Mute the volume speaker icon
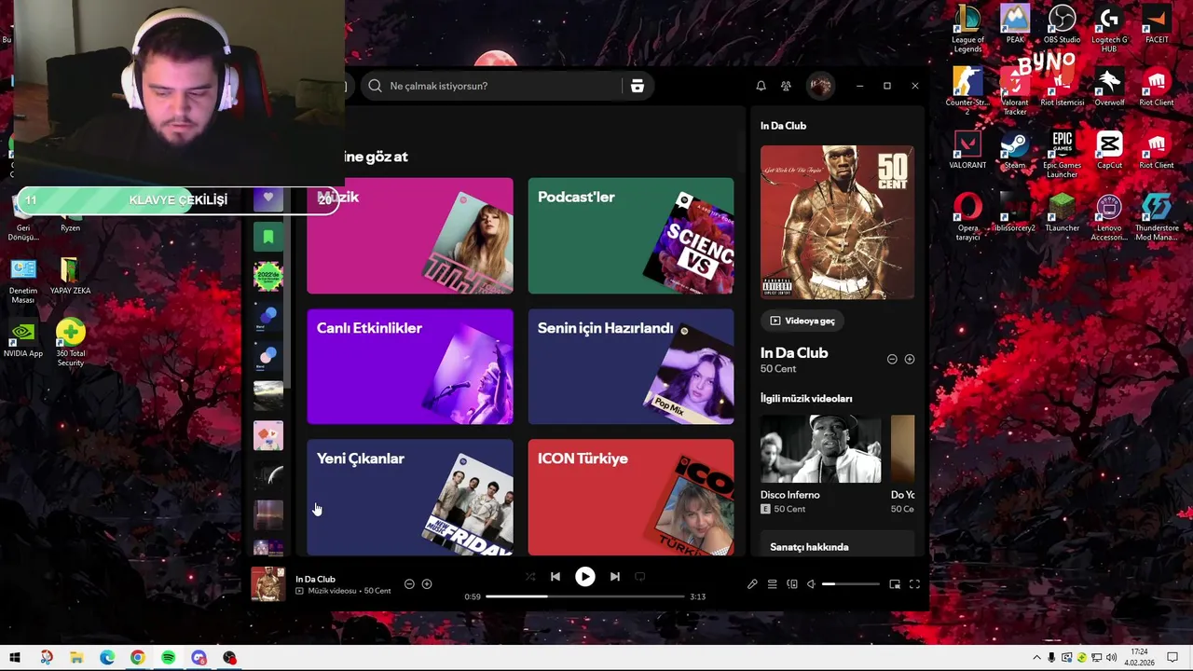 (811, 584)
